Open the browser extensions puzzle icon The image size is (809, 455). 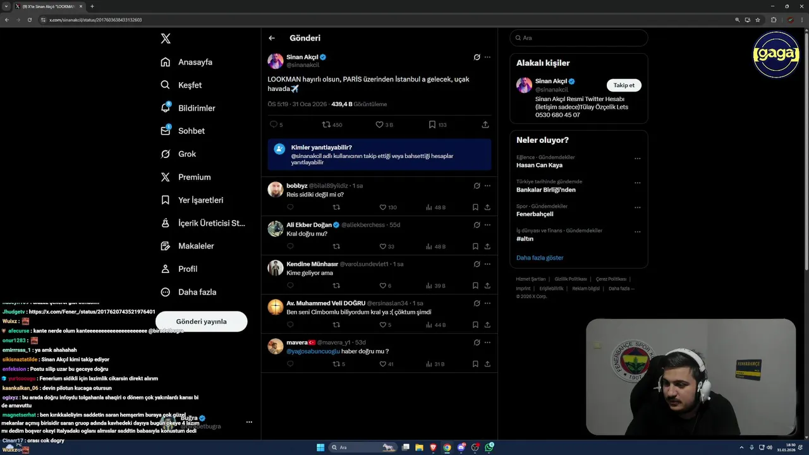(x=773, y=20)
